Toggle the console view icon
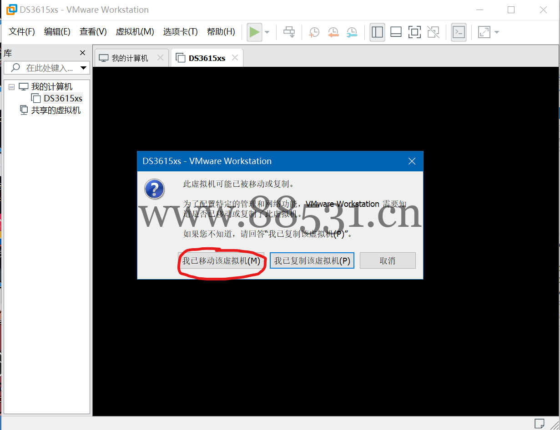 click(459, 32)
